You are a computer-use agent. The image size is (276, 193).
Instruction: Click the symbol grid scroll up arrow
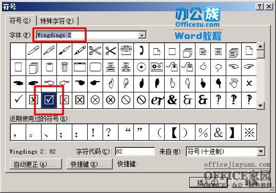(x=261, y=47)
